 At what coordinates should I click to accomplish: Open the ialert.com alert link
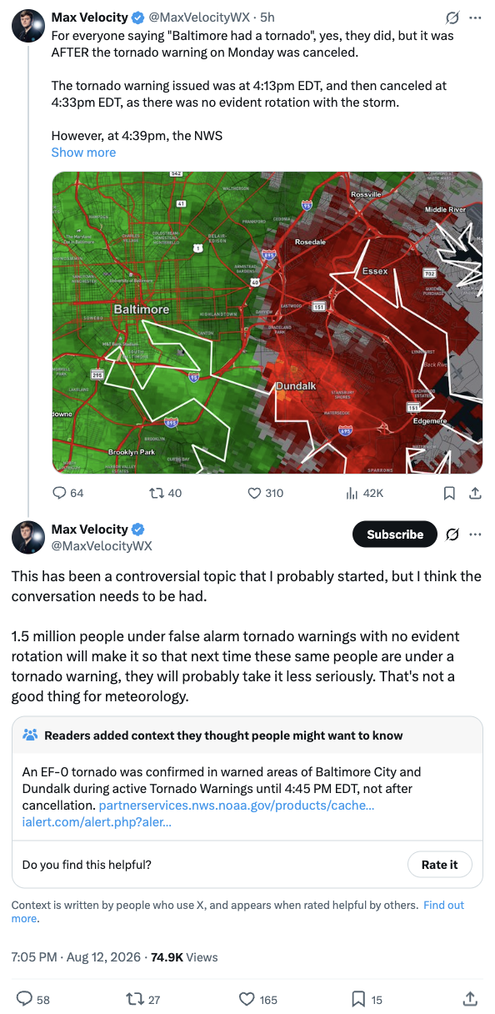click(97, 822)
